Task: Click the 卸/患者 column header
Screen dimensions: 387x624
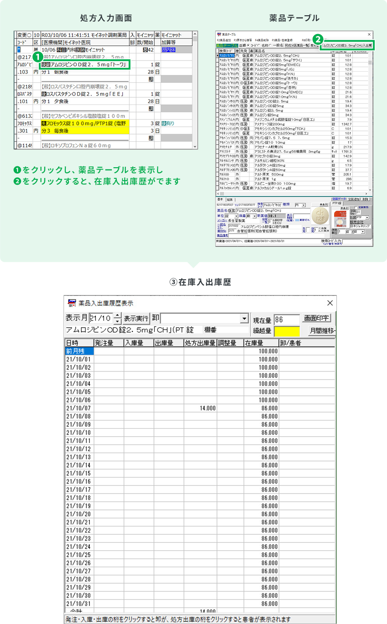Action: click(306, 343)
